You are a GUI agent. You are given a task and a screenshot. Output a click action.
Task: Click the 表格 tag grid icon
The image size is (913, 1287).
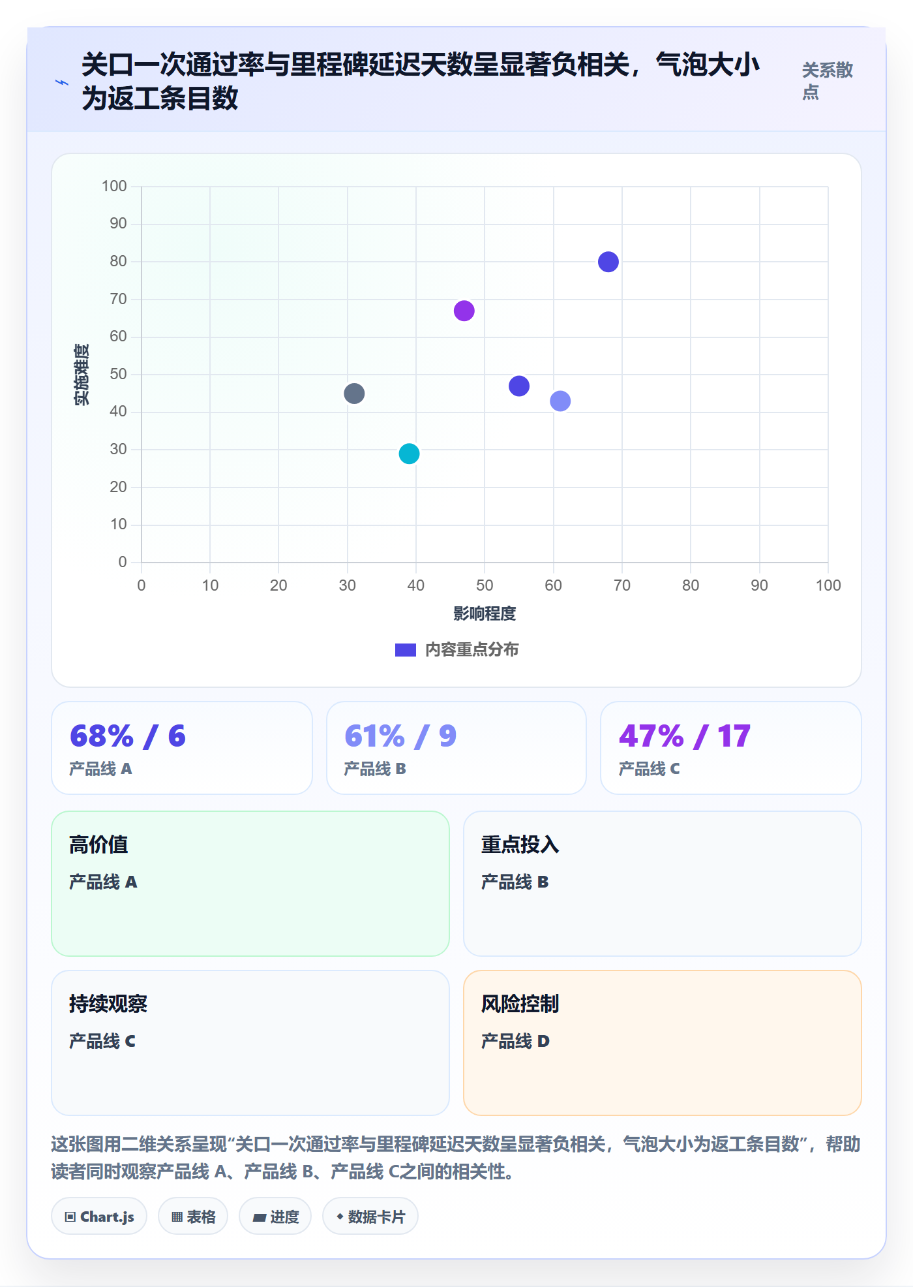tap(177, 1217)
